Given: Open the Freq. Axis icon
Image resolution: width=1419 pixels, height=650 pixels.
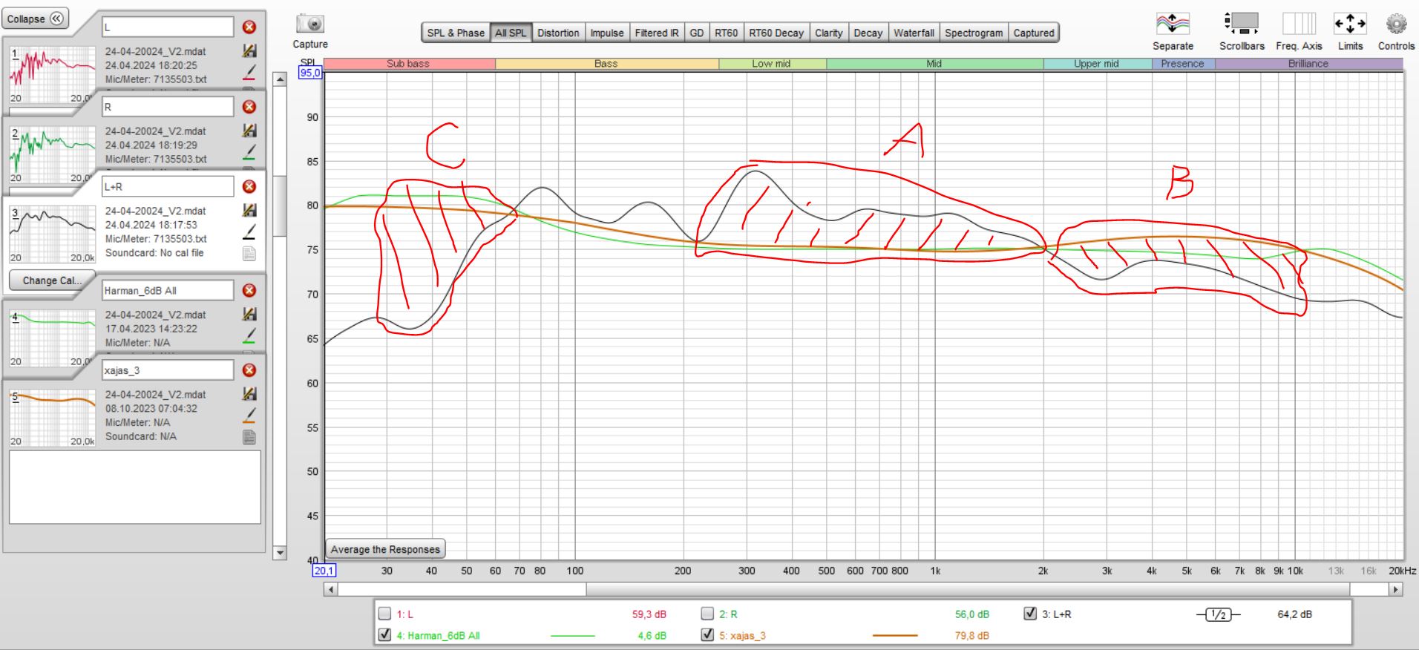Looking at the screenshot, I should click(1299, 24).
